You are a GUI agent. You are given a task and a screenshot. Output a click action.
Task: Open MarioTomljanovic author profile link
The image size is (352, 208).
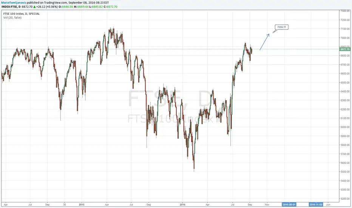[14, 3]
